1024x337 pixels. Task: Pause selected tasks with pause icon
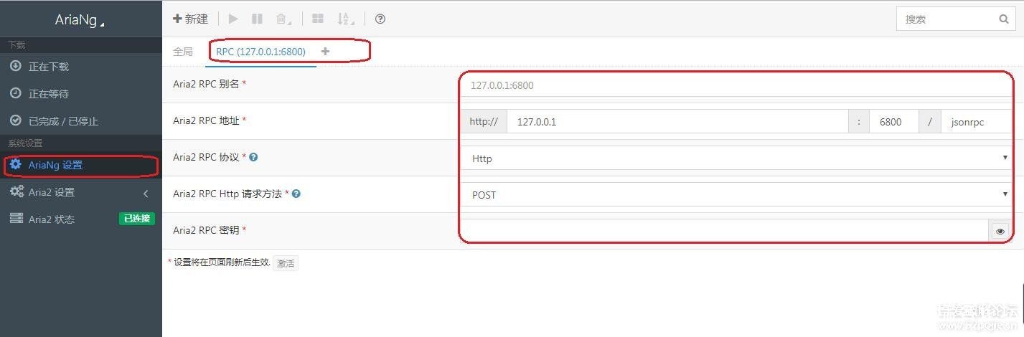coord(257,19)
